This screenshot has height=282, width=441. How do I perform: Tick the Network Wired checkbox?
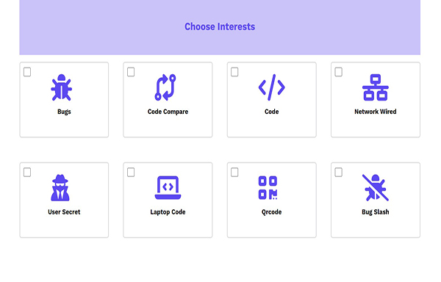339,72
